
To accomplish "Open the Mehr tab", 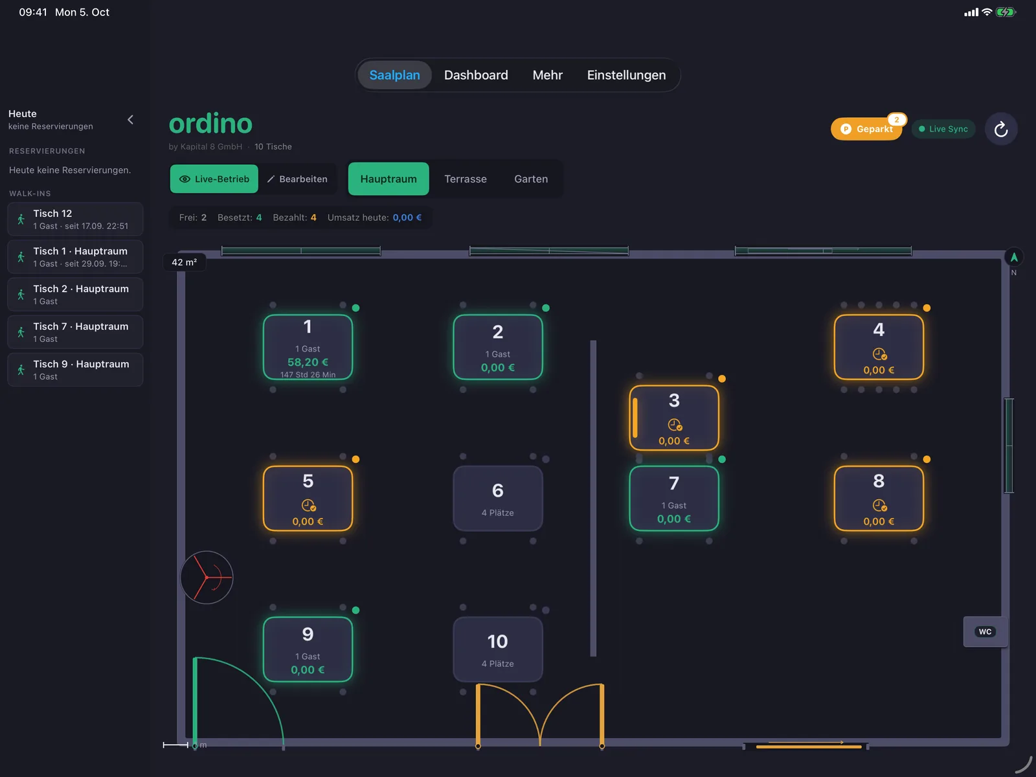I will click(x=548, y=75).
